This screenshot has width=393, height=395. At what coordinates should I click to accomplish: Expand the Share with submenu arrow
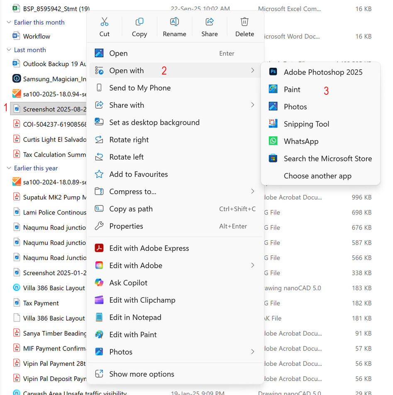pyautogui.click(x=253, y=105)
